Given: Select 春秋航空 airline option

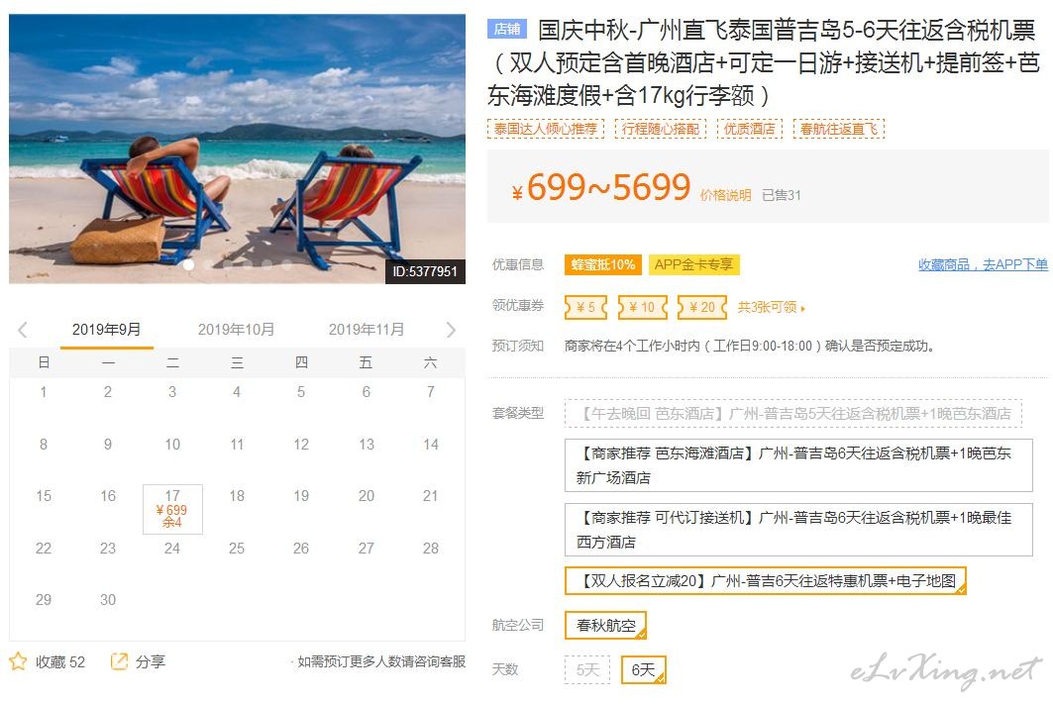Looking at the screenshot, I should coord(605,626).
